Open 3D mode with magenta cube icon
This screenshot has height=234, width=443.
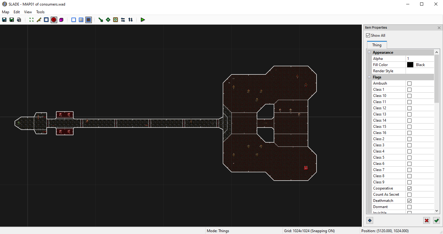(x=61, y=20)
